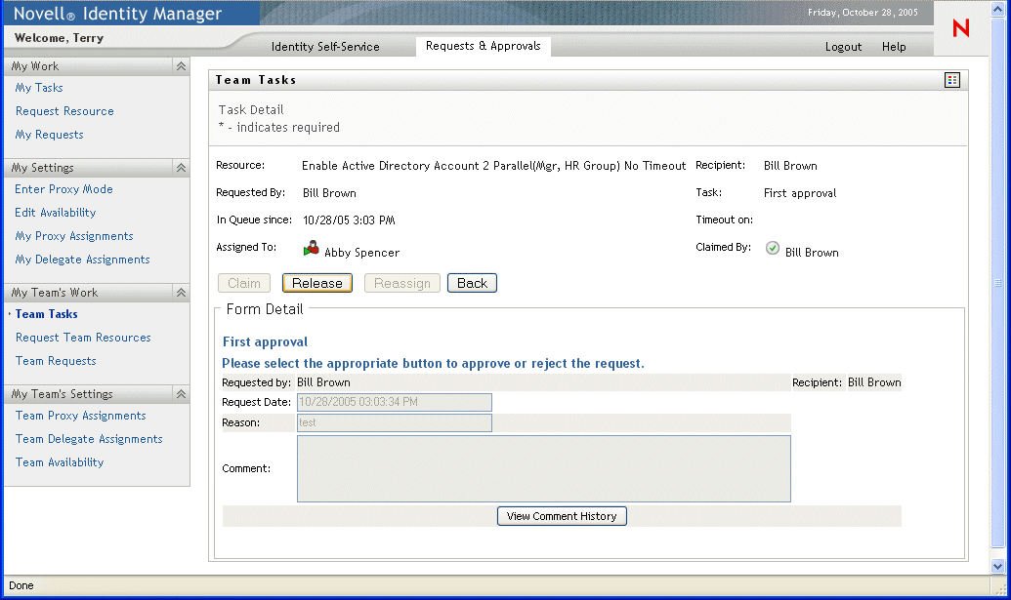The width and height of the screenshot is (1011, 600).
Task: View My Proxy Assignments
Action: point(74,236)
